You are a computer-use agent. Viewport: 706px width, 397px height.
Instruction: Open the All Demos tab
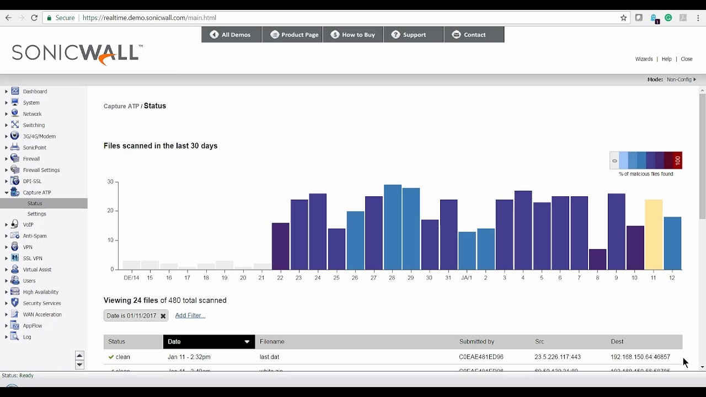click(x=231, y=34)
